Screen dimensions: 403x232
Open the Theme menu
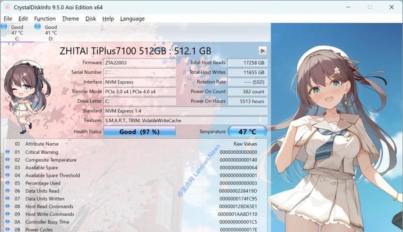[70, 19]
